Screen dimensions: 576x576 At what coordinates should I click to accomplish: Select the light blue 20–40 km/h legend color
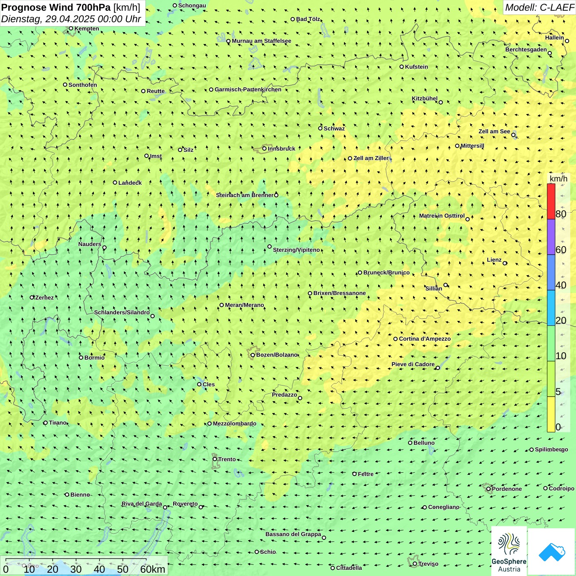[551, 308]
